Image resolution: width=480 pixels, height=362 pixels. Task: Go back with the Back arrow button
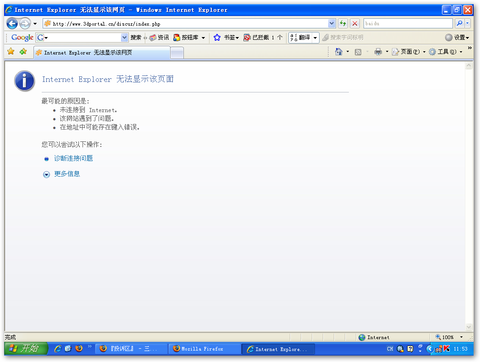[12, 23]
